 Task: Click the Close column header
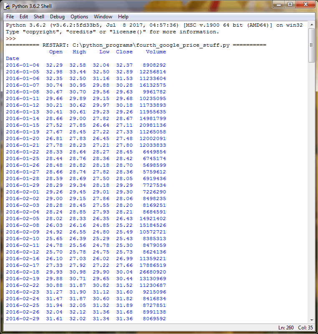tap(124, 52)
